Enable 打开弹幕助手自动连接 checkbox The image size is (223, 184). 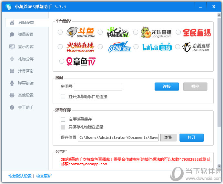pyautogui.click(x=63, y=97)
